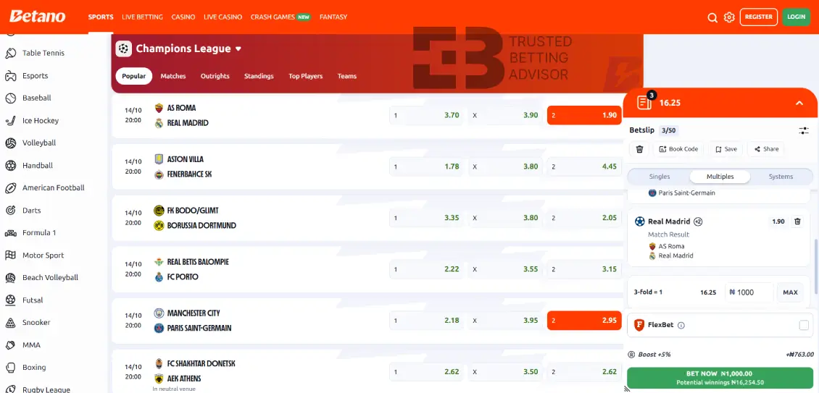Open Top Players tab

[306, 76]
